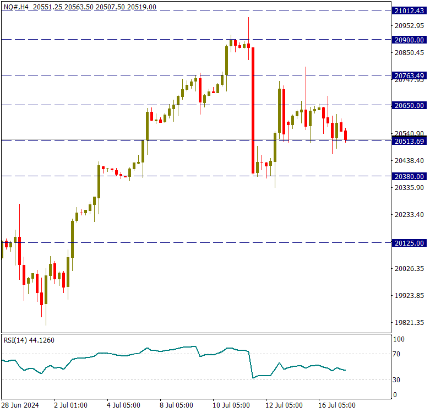Click the 2 Jul 01:00 time label
Image resolution: width=430 pixels, height=412 pixels.
point(71,405)
